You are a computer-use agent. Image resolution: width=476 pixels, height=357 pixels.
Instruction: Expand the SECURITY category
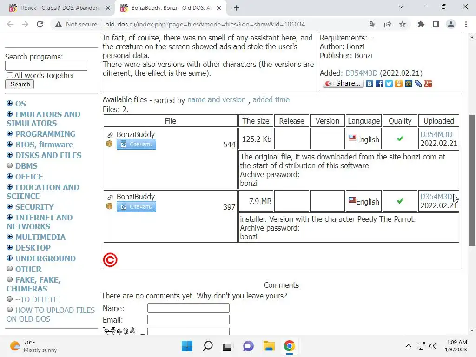click(10, 206)
